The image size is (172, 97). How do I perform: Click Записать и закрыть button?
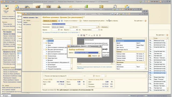50,21
